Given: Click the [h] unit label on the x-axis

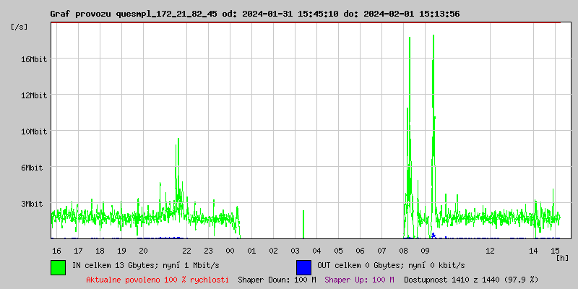Looking at the screenshot, I should pyautogui.click(x=563, y=257).
